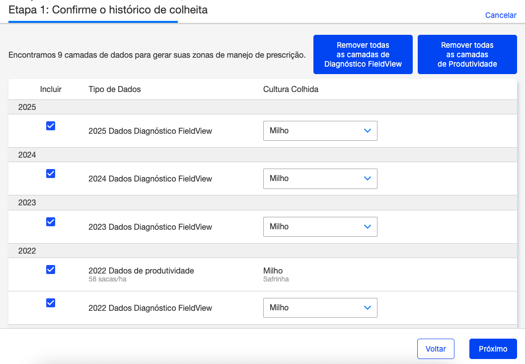
Task: Click the Cancelar link
Action: point(501,15)
